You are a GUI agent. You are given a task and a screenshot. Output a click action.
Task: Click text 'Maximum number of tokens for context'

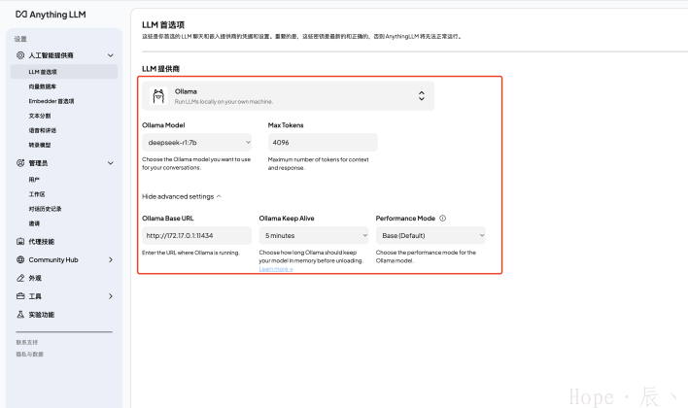(x=318, y=159)
